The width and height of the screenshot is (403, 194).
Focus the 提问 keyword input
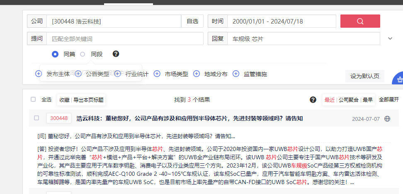[125, 38]
